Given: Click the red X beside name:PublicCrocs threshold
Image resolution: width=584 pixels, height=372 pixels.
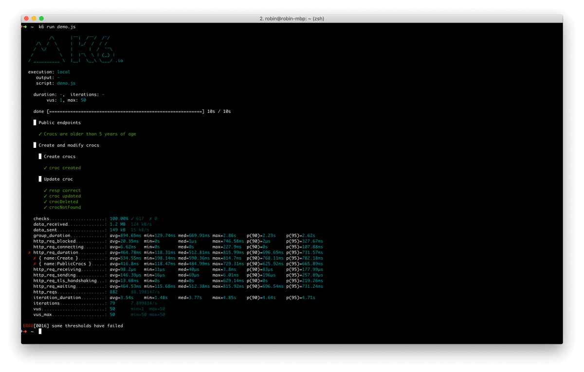Looking at the screenshot, I should coord(35,264).
